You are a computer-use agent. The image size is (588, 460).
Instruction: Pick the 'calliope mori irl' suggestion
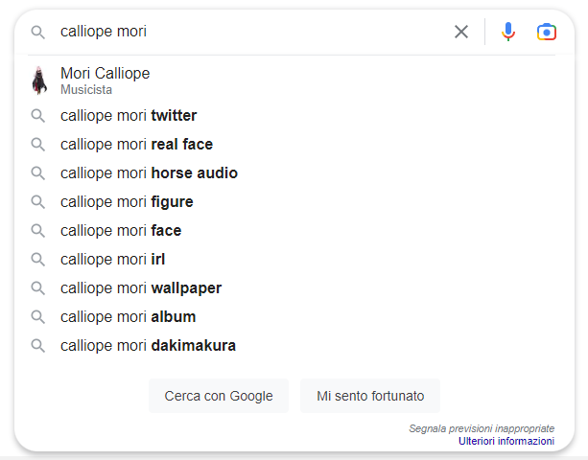(x=292, y=260)
